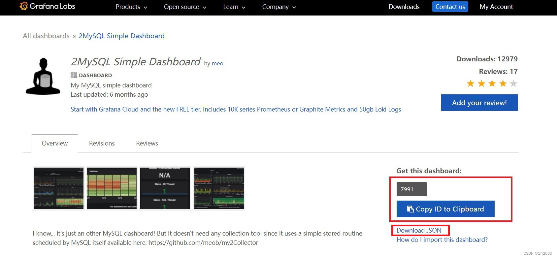The width and height of the screenshot is (557, 258).
Task: Expand the Open source menu
Action: tap(185, 7)
